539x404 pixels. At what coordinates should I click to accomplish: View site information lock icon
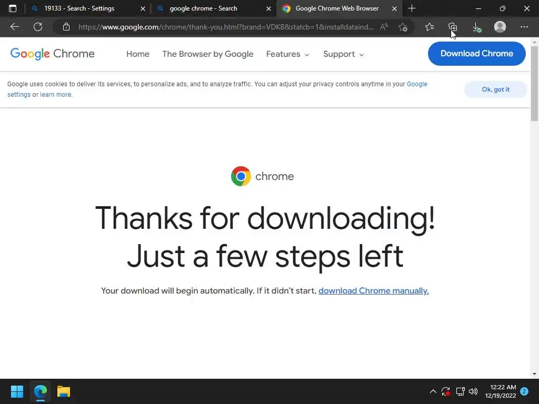coord(66,27)
